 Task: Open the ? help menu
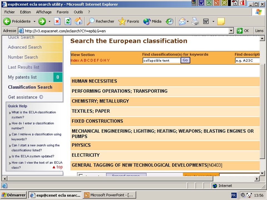pyautogui.click(x=89, y=12)
